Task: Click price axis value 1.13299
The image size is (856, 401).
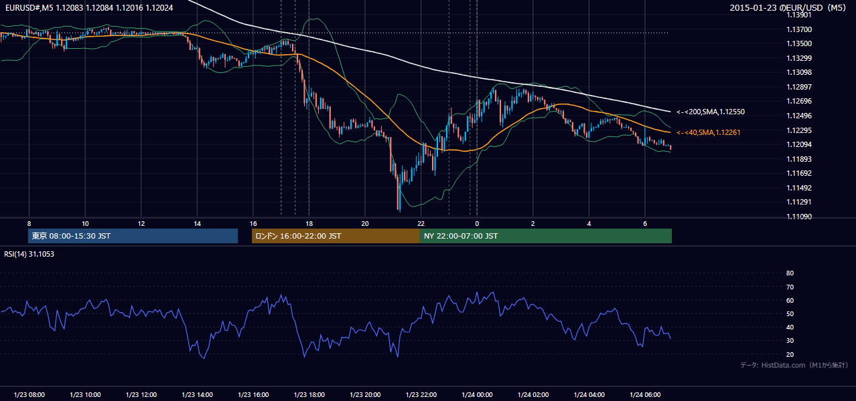Action: [x=799, y=58]
